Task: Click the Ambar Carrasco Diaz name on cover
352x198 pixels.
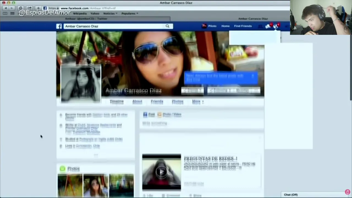Action: [133, 91]
